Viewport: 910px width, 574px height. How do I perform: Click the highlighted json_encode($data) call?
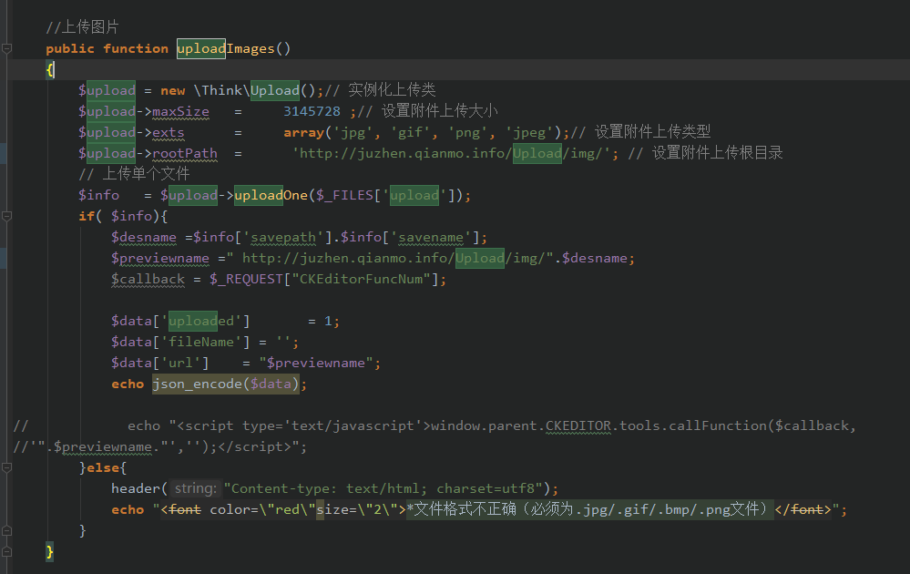226,384
